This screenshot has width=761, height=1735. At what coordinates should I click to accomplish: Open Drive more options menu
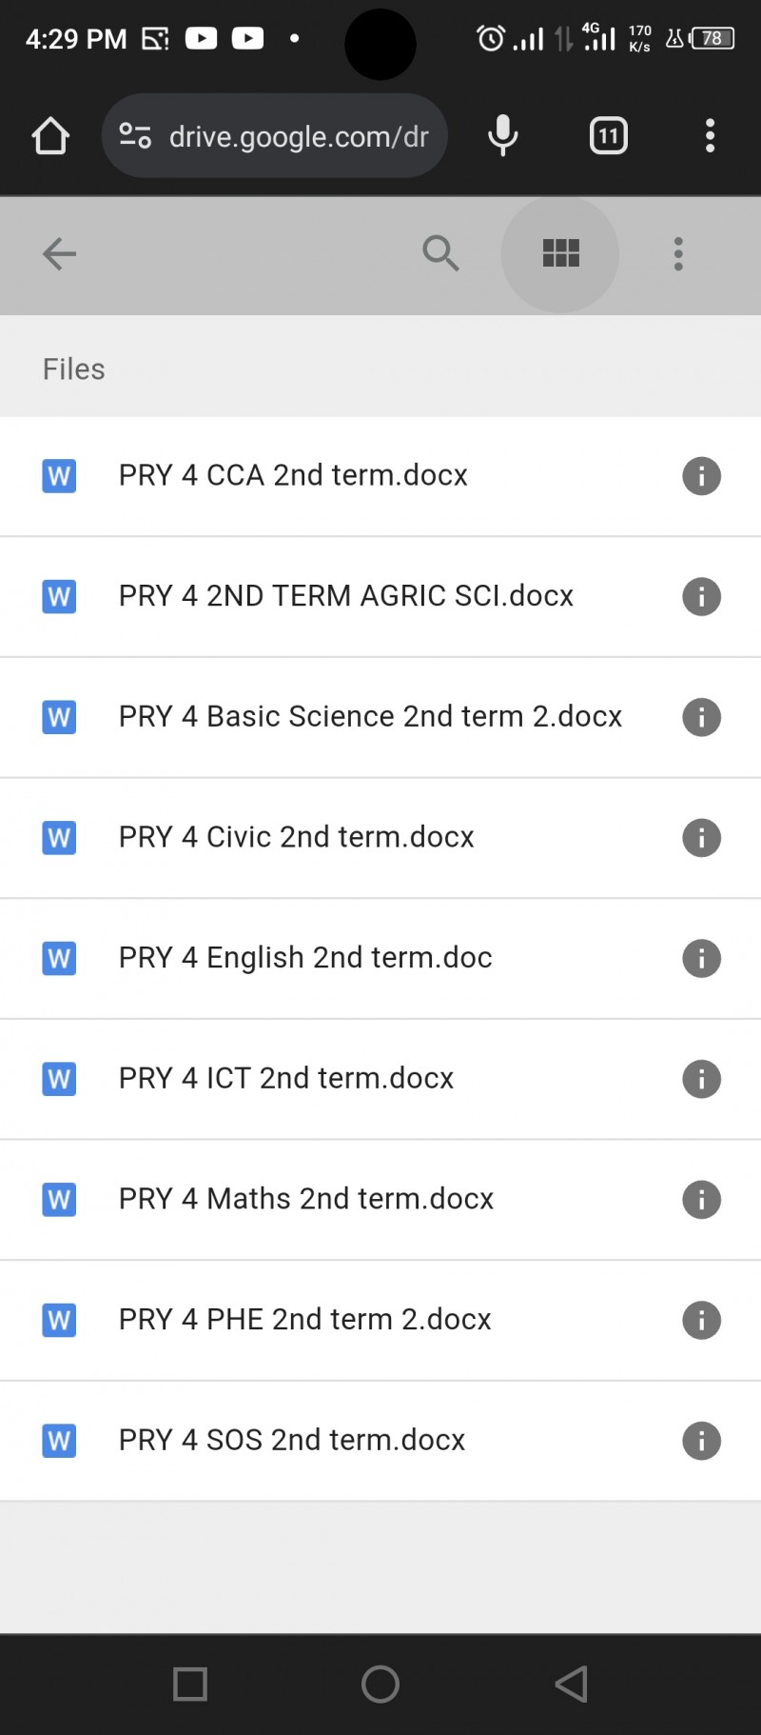point(678,254)
